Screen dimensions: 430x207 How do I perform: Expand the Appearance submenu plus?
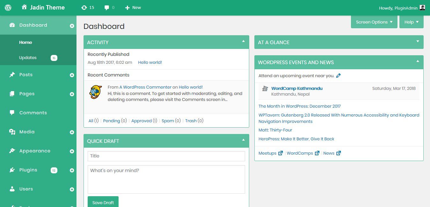72,151
